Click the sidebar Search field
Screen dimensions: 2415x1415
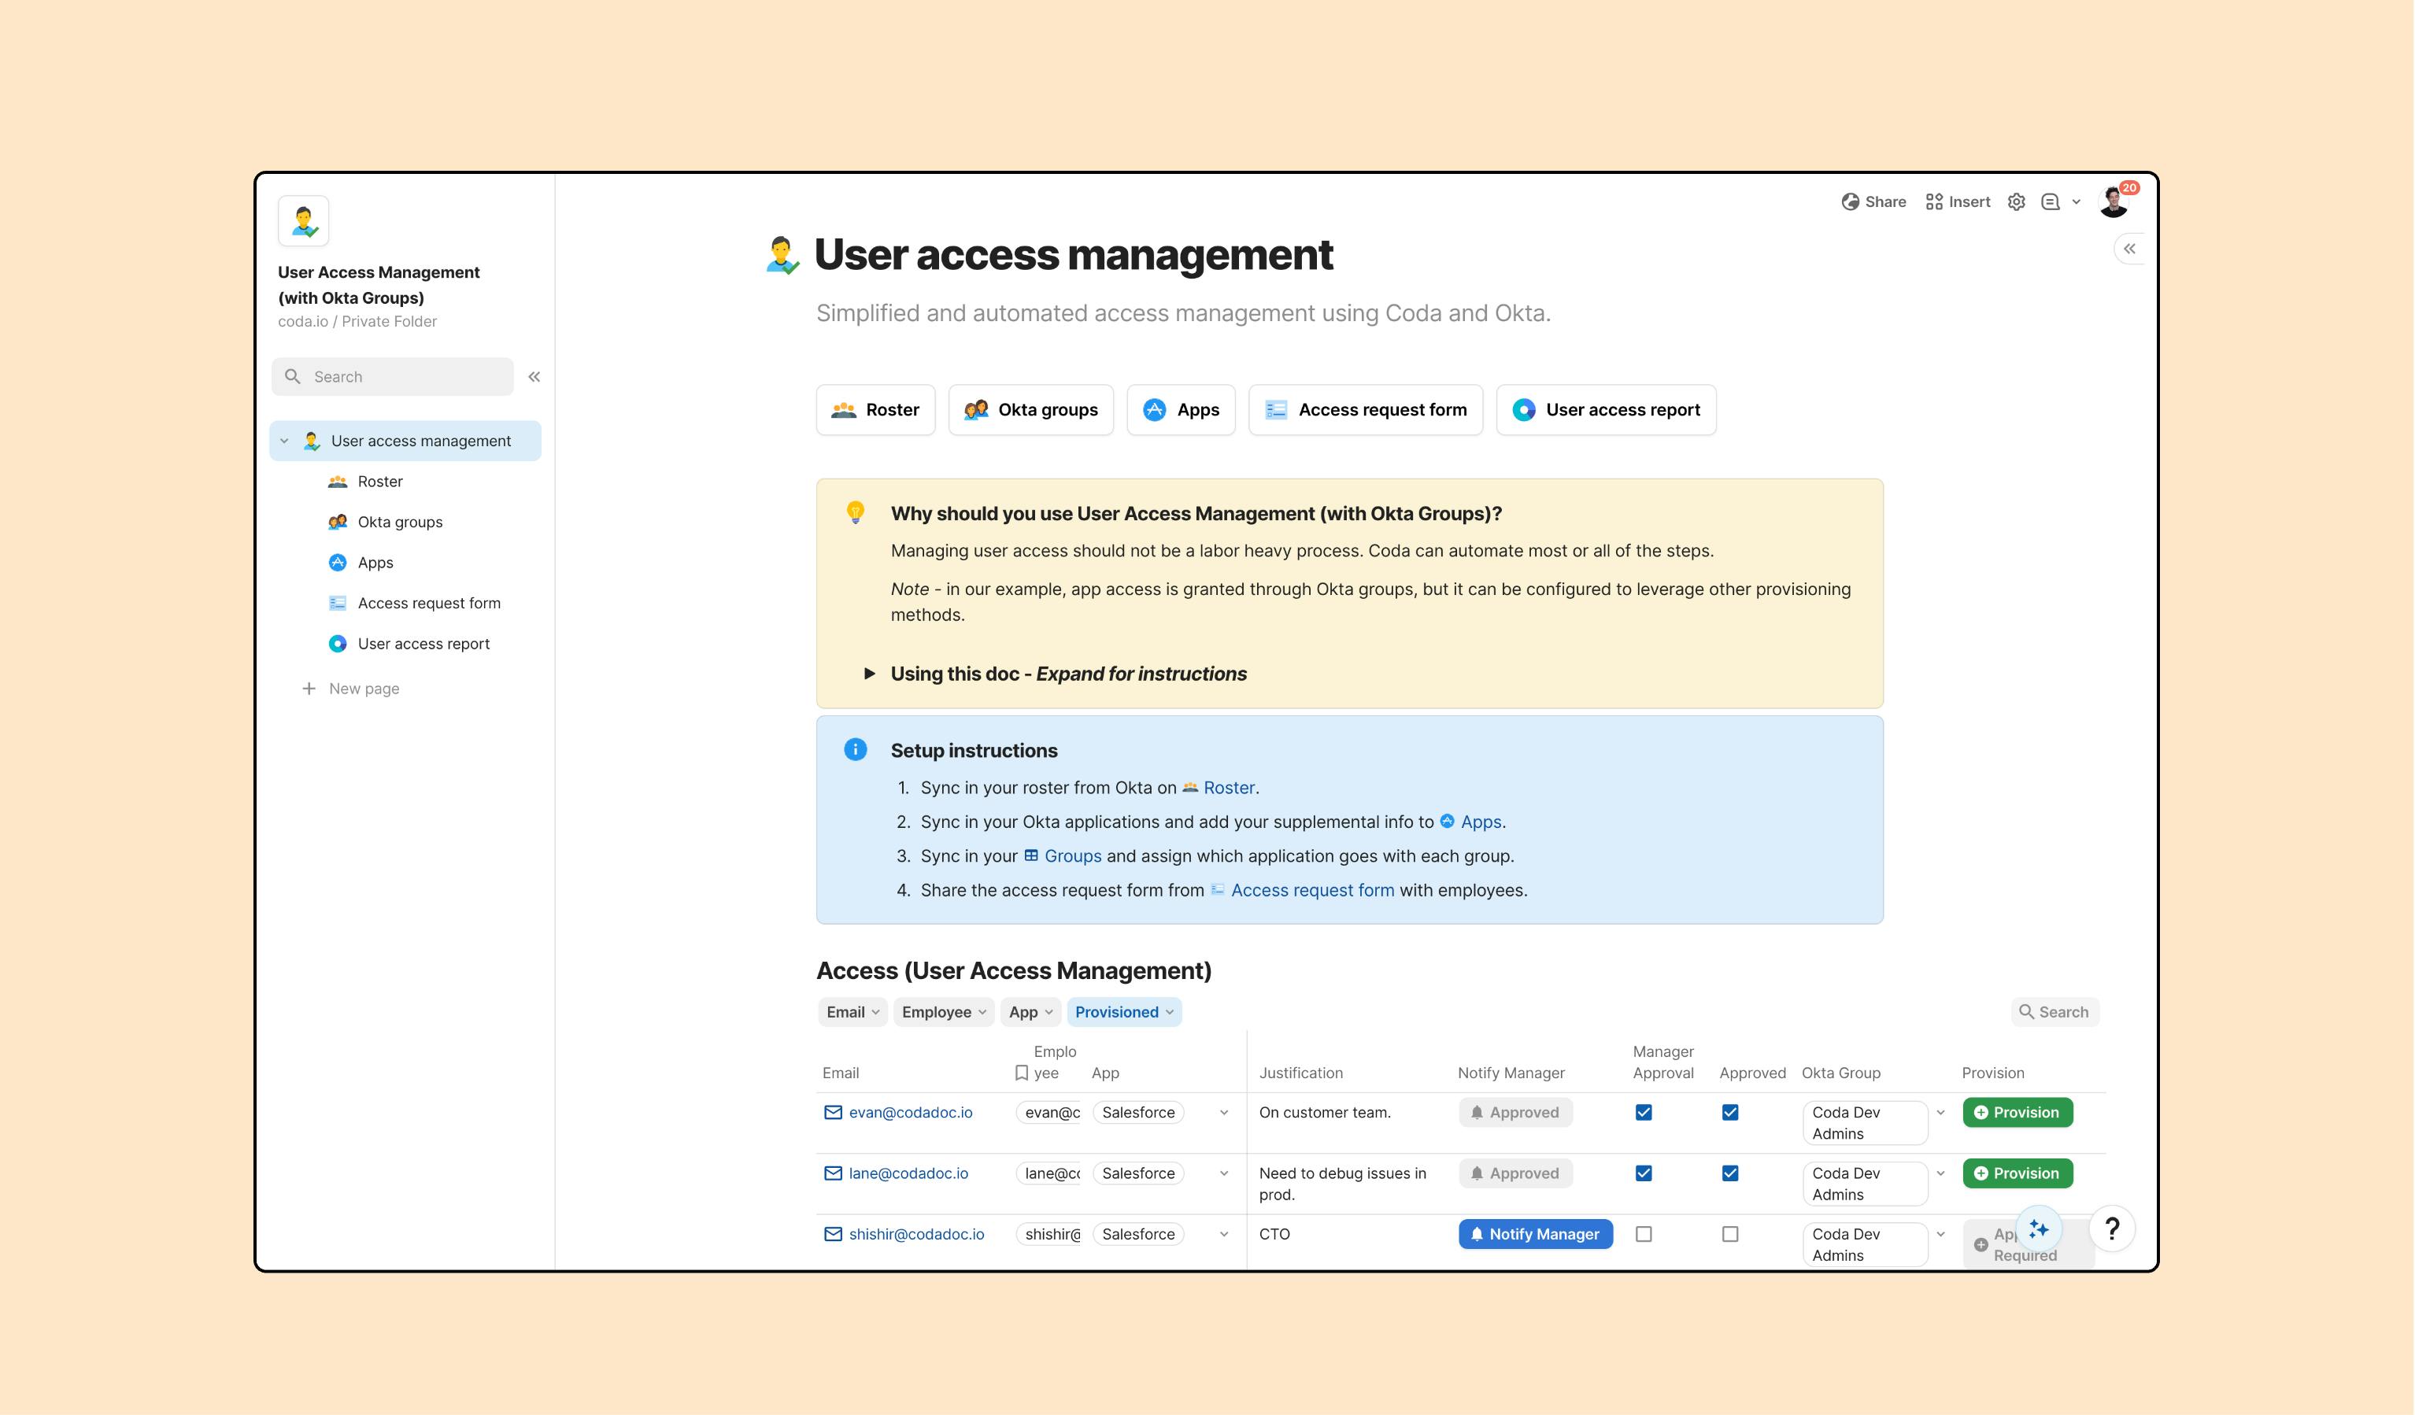393,376
